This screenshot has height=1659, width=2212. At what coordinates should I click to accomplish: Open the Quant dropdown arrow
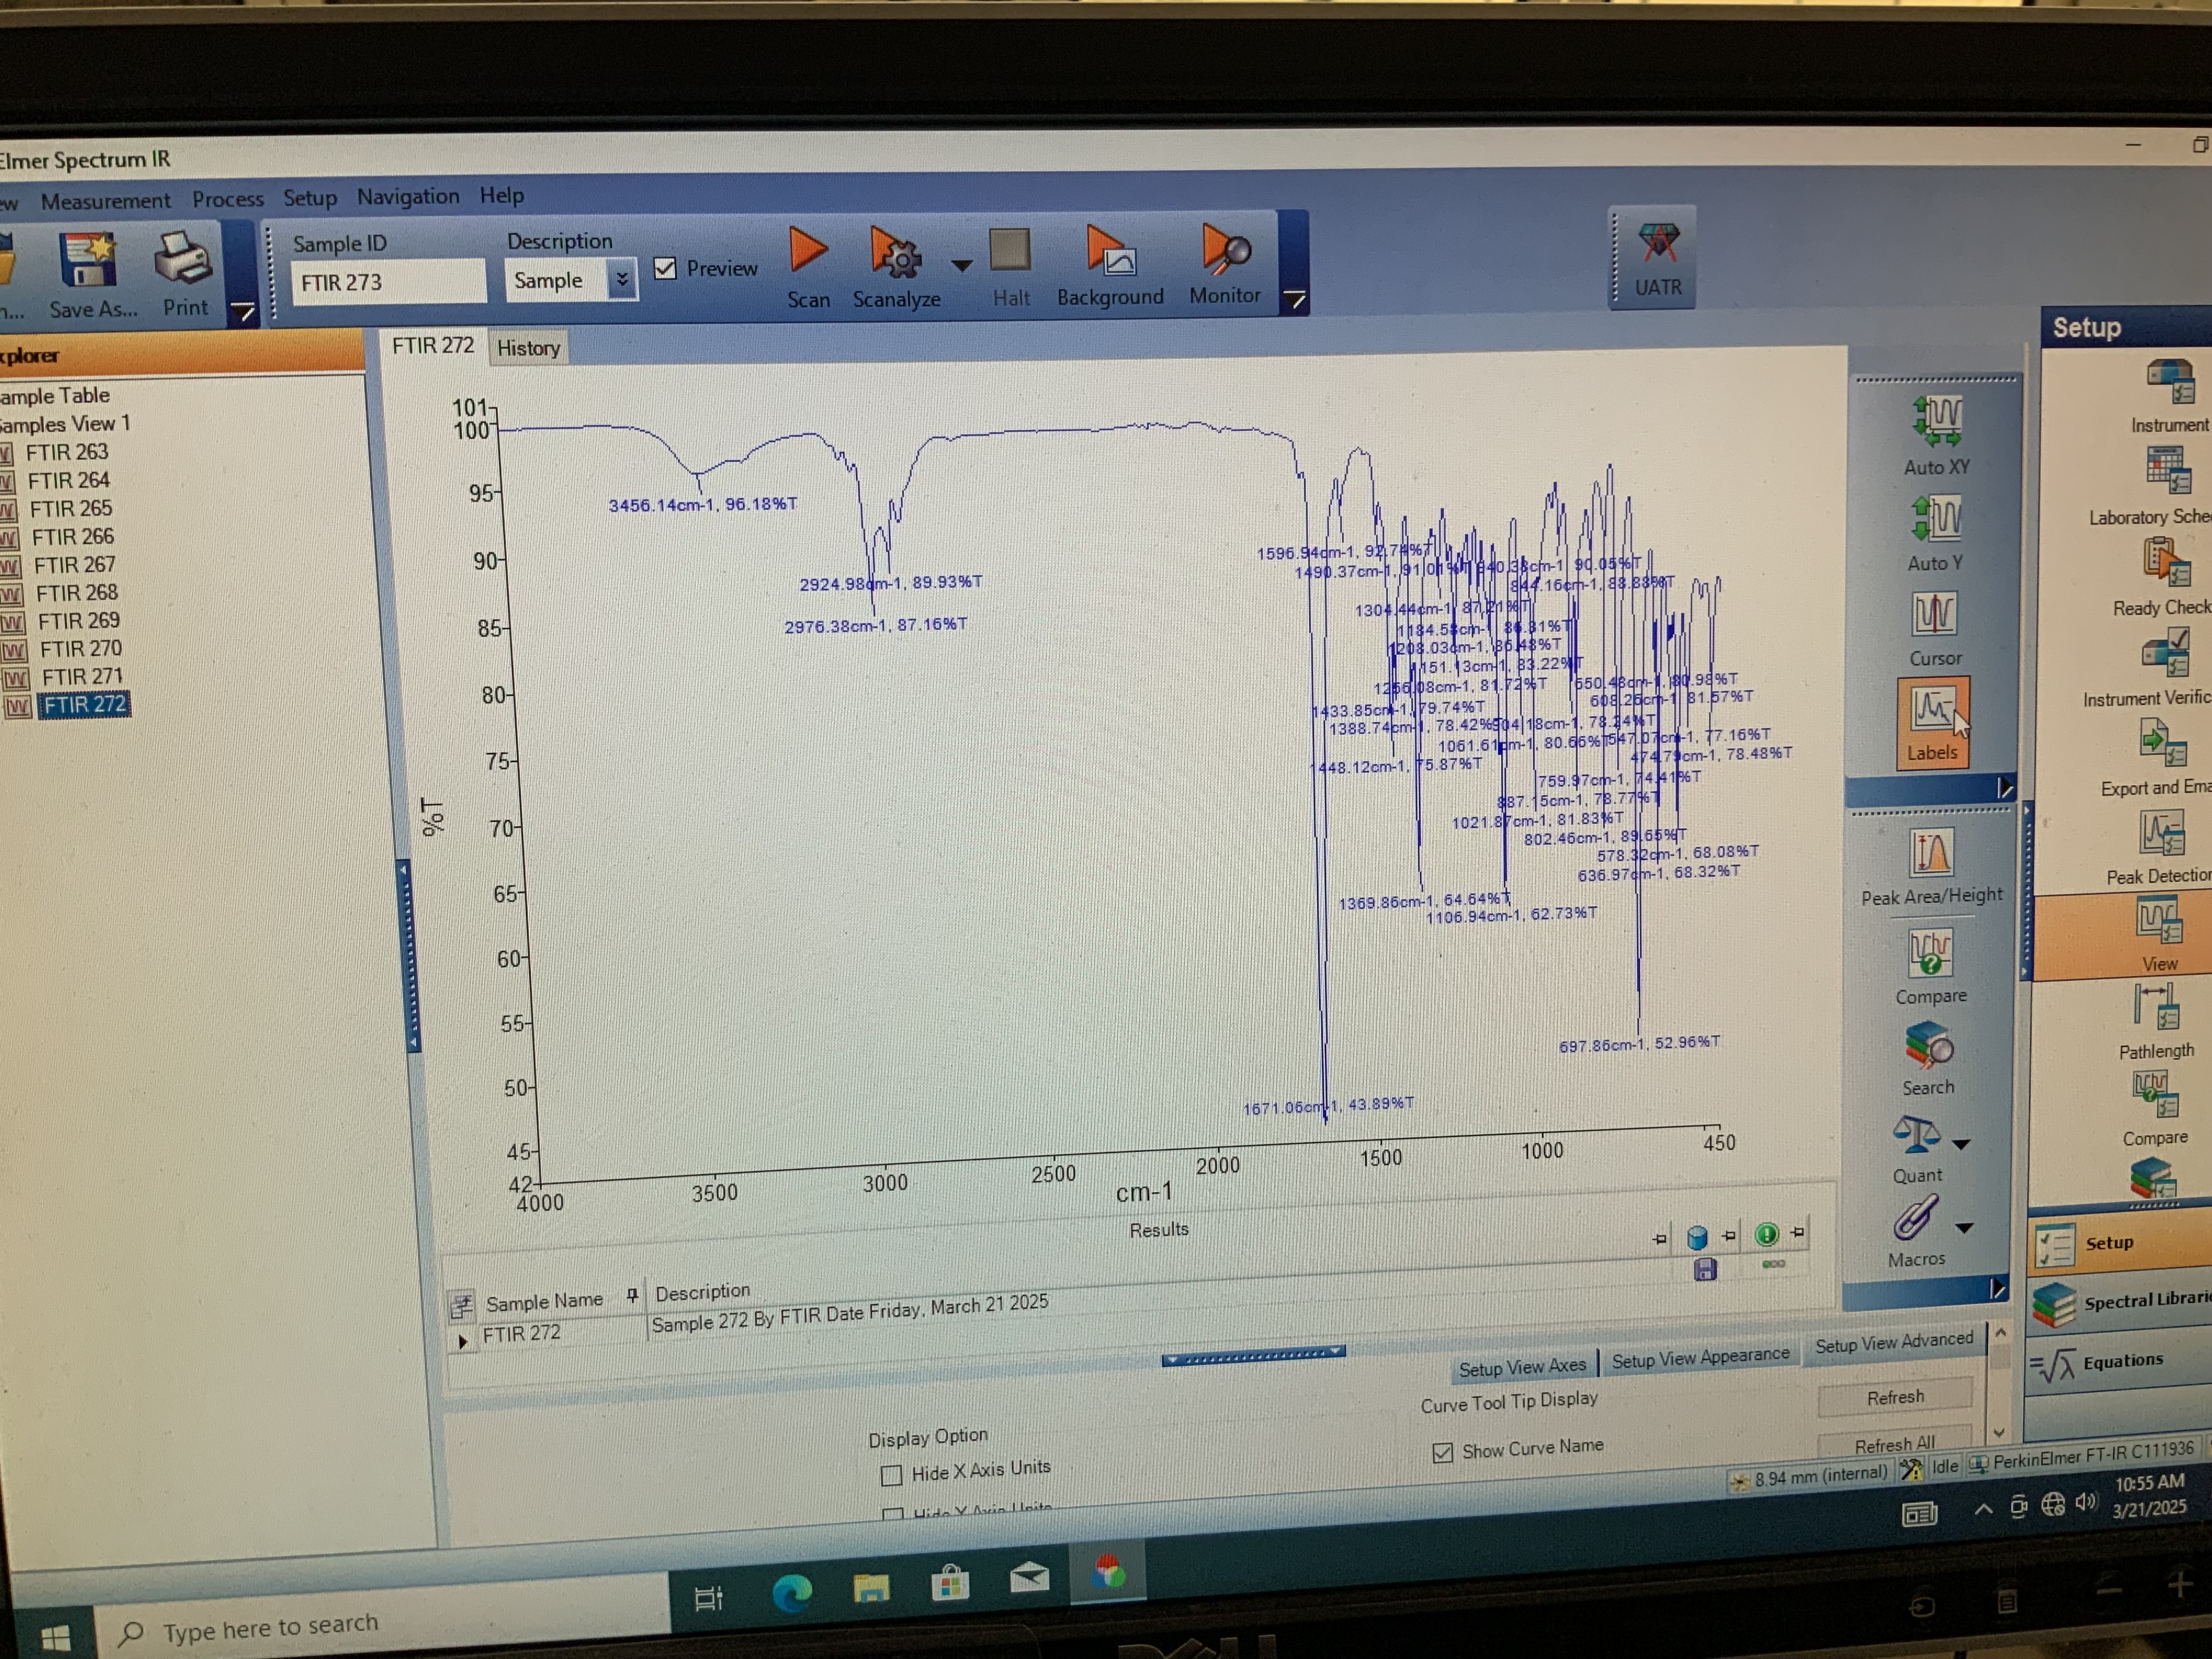pos(1961,1144)
